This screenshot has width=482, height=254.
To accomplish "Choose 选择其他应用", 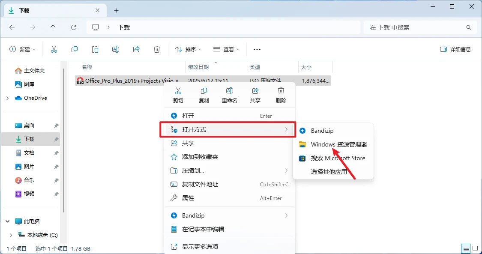I will pyautogui.click(x=333, y=172).
